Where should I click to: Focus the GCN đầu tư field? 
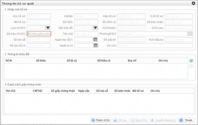179,40
